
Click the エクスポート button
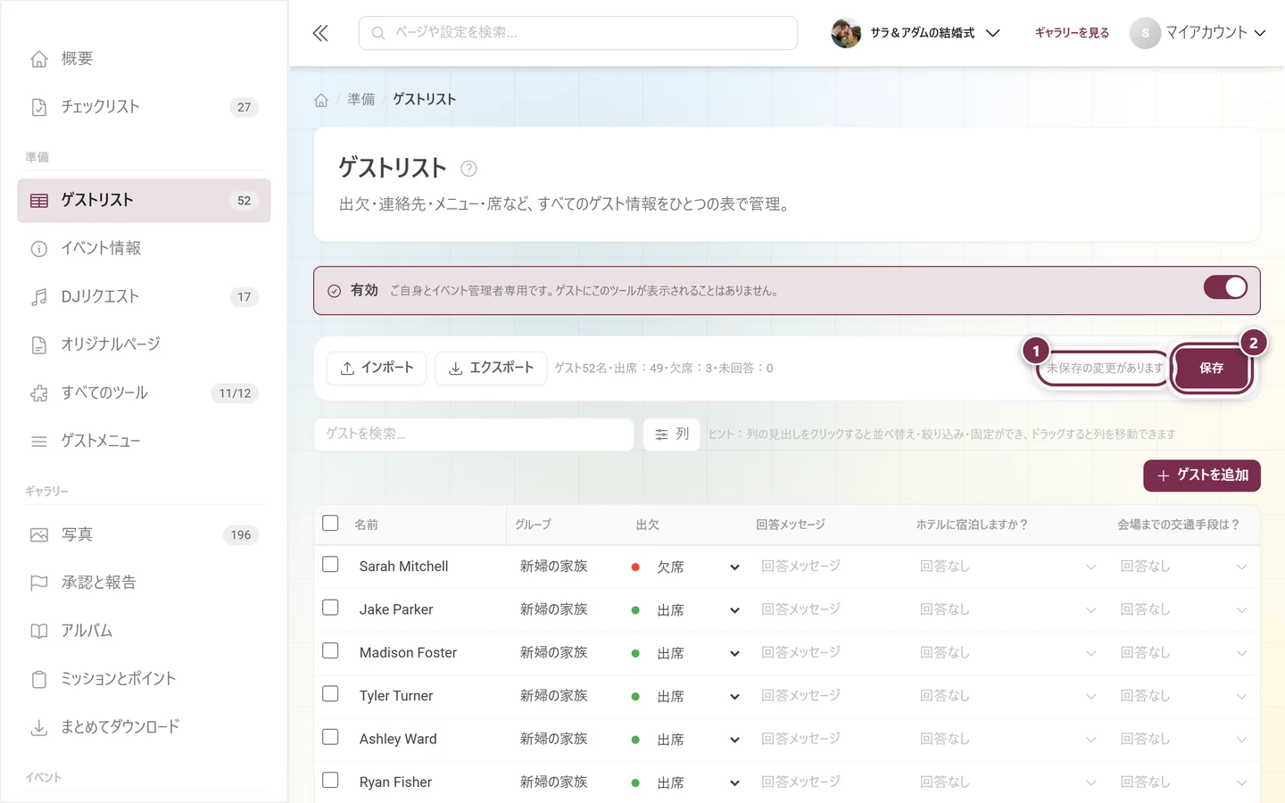click(491, 368)
